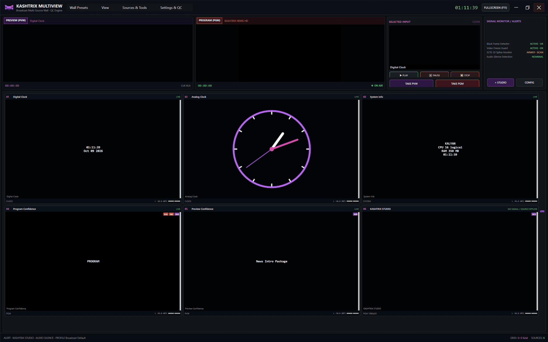
Task: Click the NO SIGNAL / SOURCE OFFLINE label
Action: click(522, 209)
